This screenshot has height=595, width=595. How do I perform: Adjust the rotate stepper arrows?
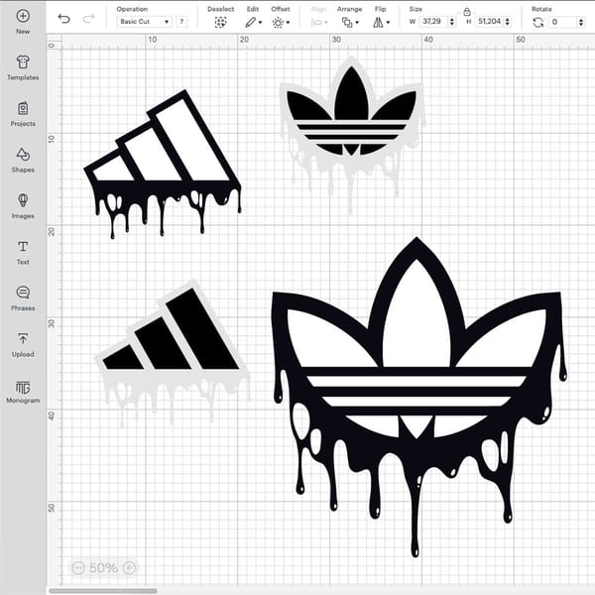[x=581, y=22]
